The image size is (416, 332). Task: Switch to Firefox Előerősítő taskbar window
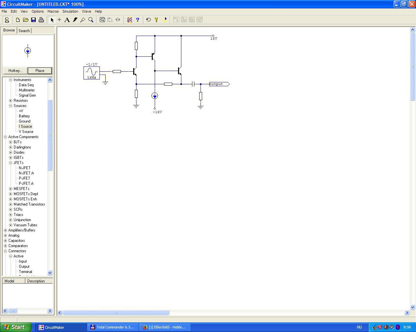point(164,327)
